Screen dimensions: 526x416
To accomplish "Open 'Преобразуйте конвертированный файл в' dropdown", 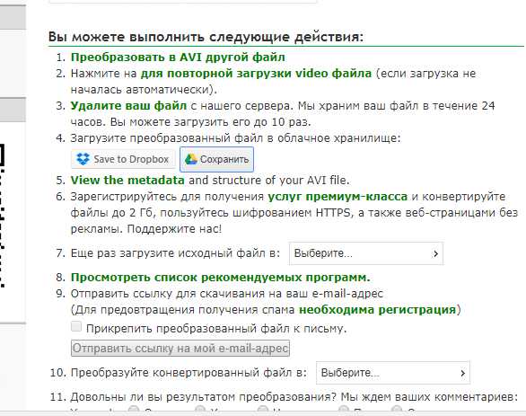I will (393, 373).
